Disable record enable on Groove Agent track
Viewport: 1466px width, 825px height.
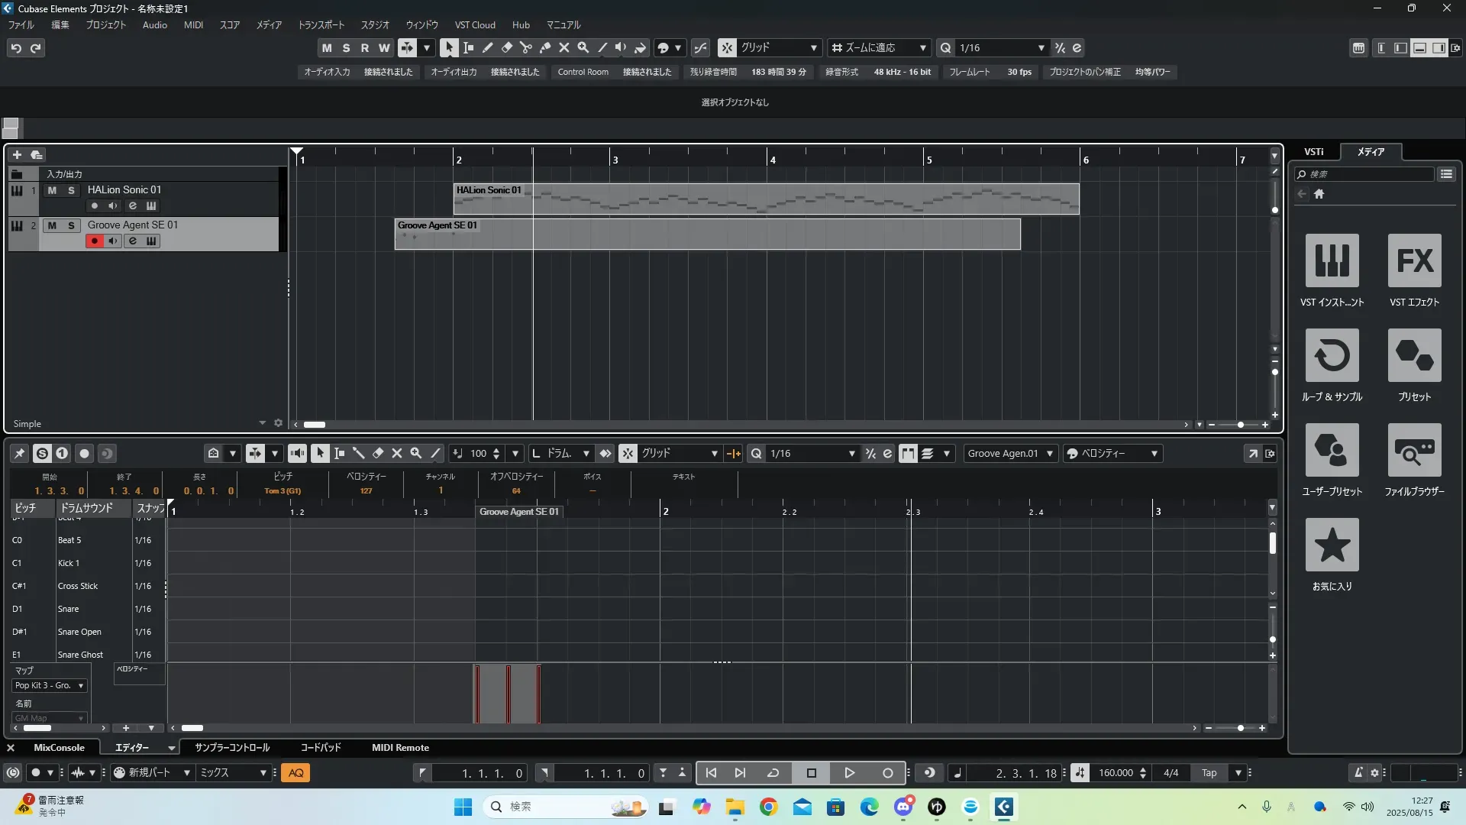click(94, 241)
